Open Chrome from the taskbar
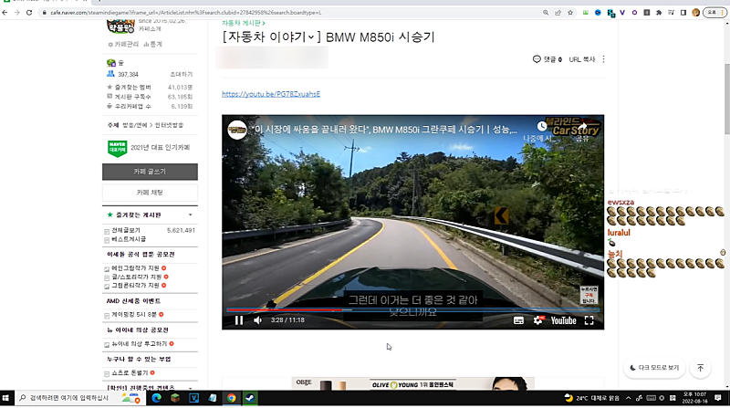730x408 pixels. click(x=232, y=398)
